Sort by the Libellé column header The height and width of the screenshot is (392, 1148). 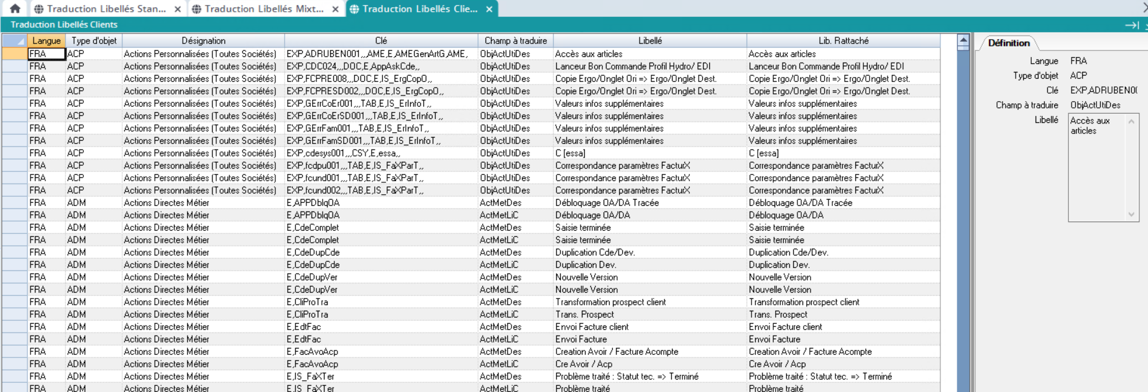(650, 41)
